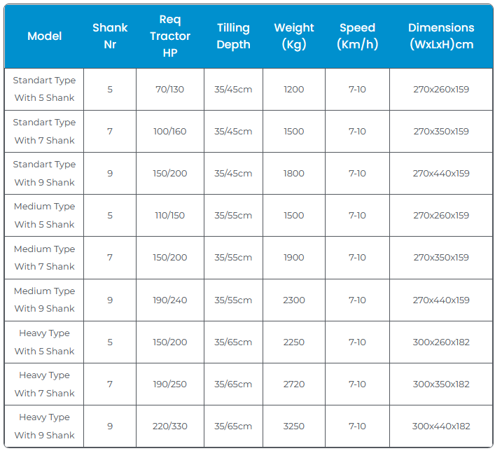502x458 pixels.
Task: Click the Heavy Type With 9 Shank model cell
Action: point(44,426)
